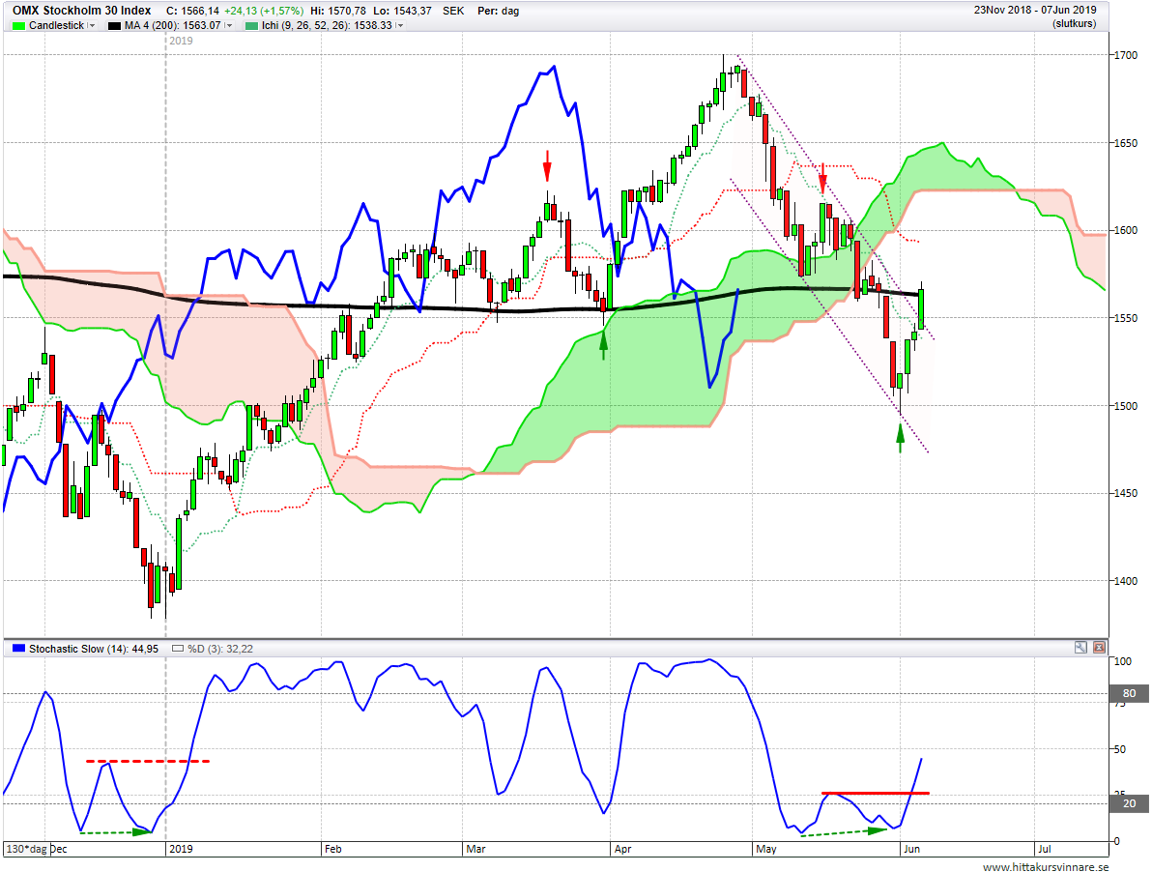Click the %D (3): 32,22 label
The height and width of the screenshot is (872, 1152).
[x=219, y=649]
